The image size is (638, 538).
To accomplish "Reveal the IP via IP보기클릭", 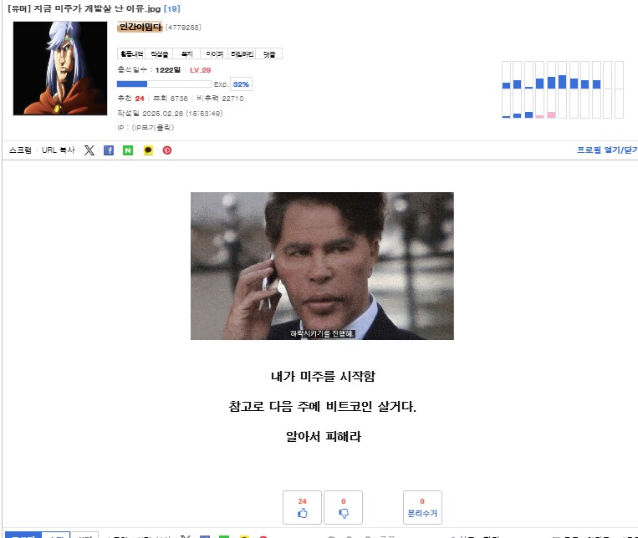I will 153,128.
